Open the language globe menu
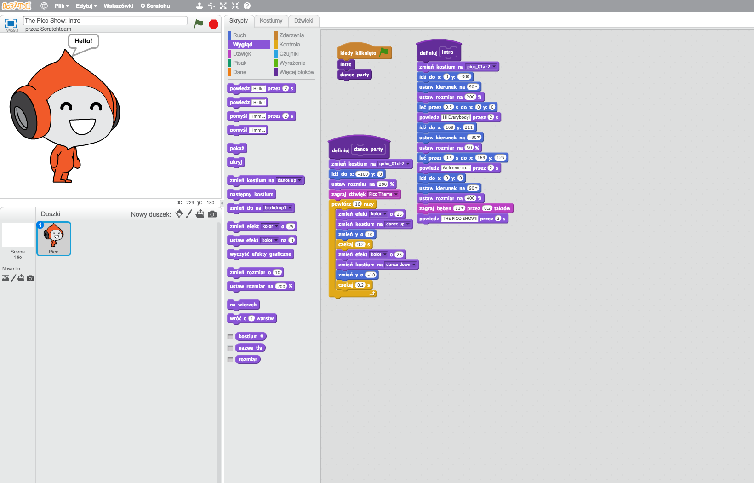754x483 pixels. point(44,6)
